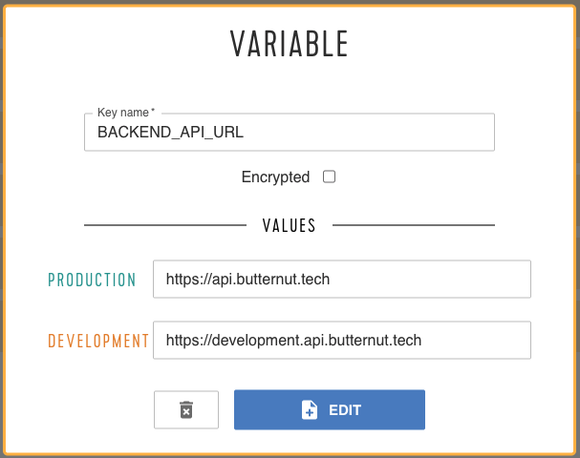
Task: Click the Encrypted label text
Action: pos(275,177)
